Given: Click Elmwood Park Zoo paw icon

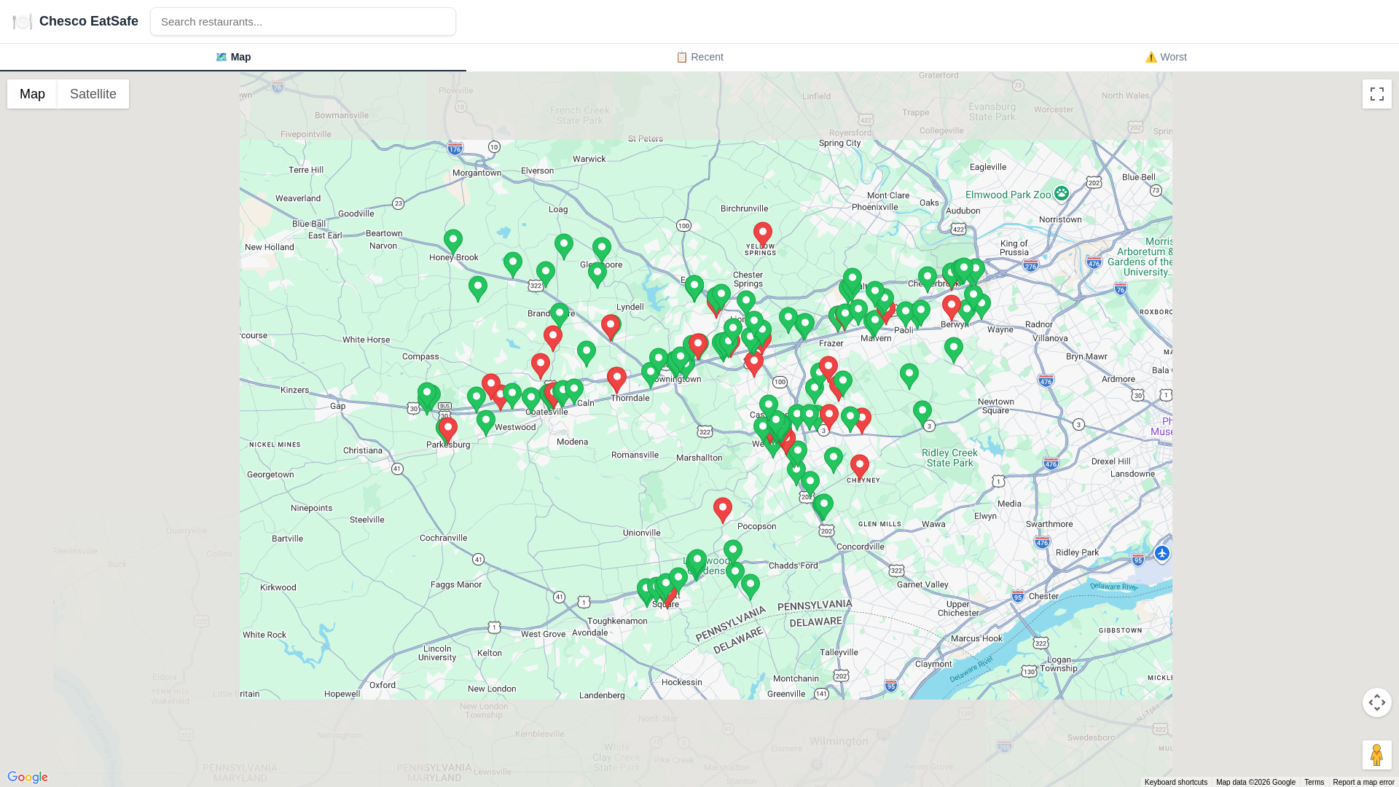Looking at the screenshot, I should click(x=1062, y=193).
